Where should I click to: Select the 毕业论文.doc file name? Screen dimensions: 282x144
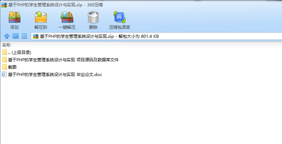click(55, 75)
